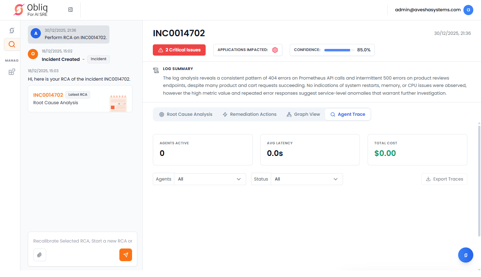Open the Obliq home icon in left rail
Screen dimensions: 481x277
tap(12, 31)
